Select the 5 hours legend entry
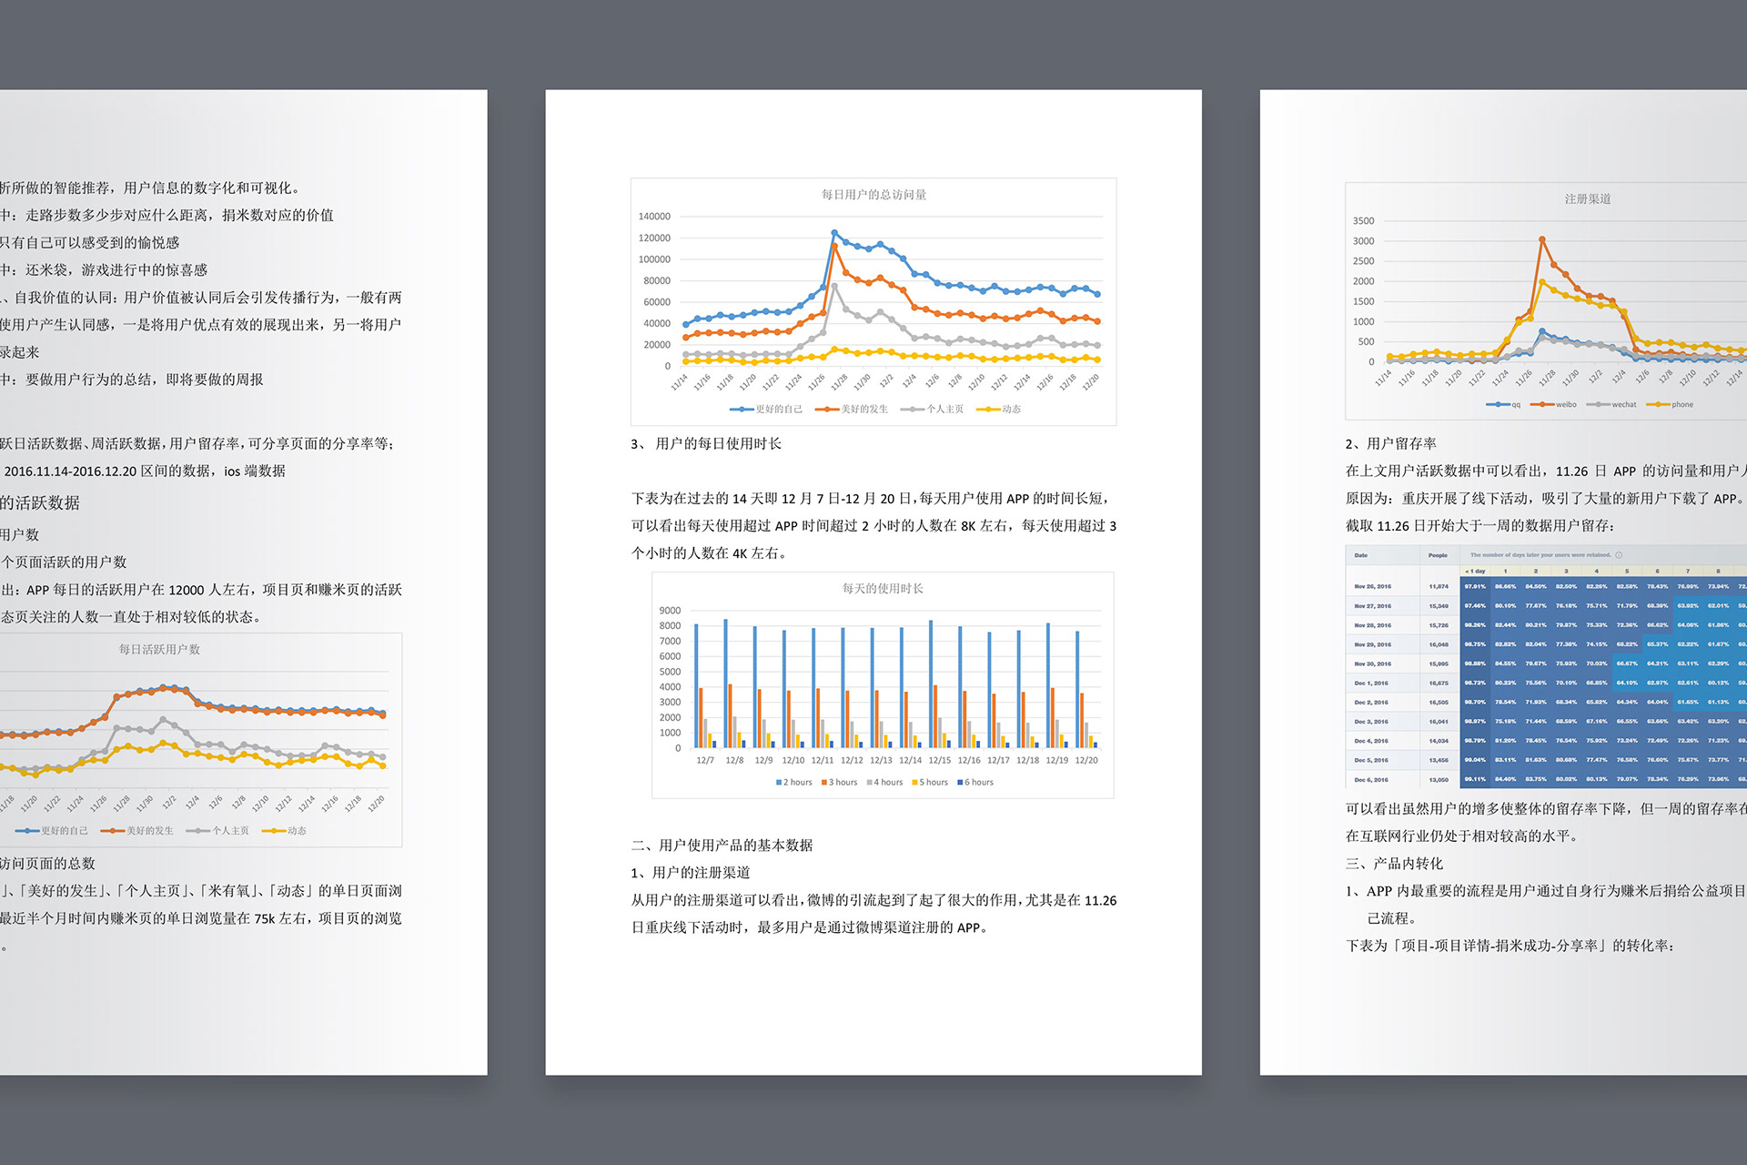Viewport: 1747px width, 1165px height. pos(930,783)
